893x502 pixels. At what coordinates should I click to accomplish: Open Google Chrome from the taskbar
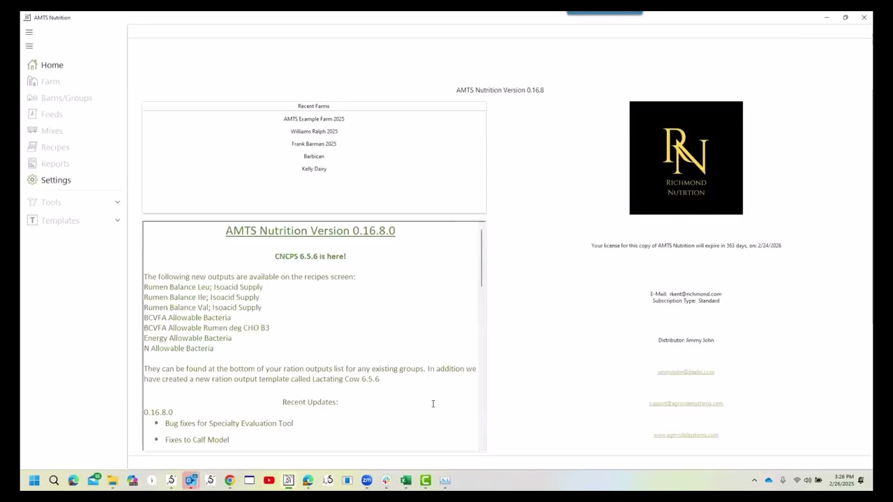coord(230,480)
